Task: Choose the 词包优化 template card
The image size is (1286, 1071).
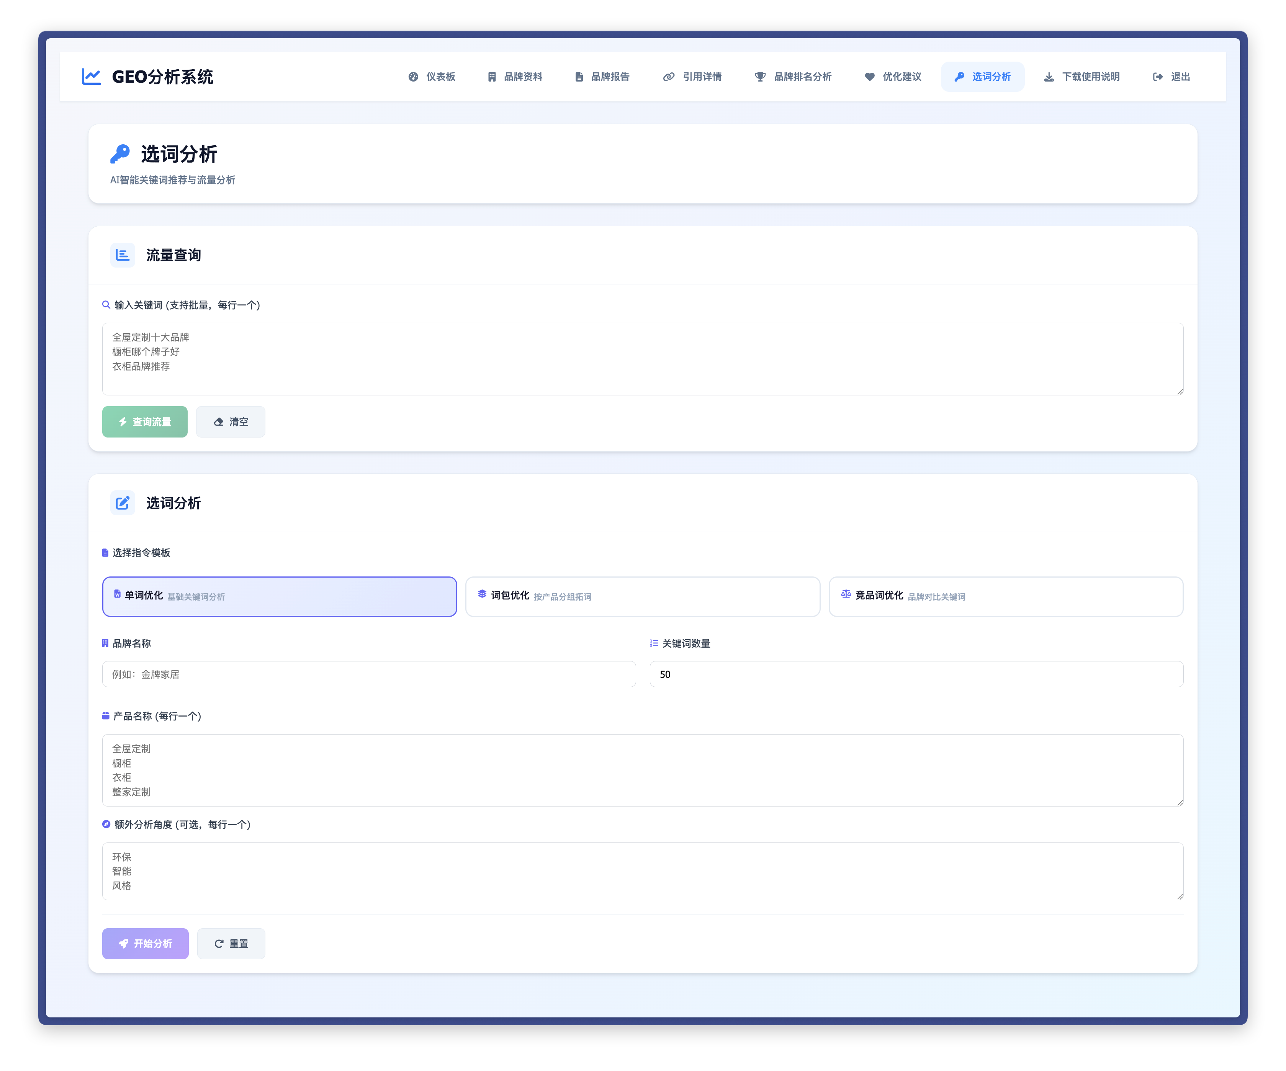Action: tap(643, 597)
